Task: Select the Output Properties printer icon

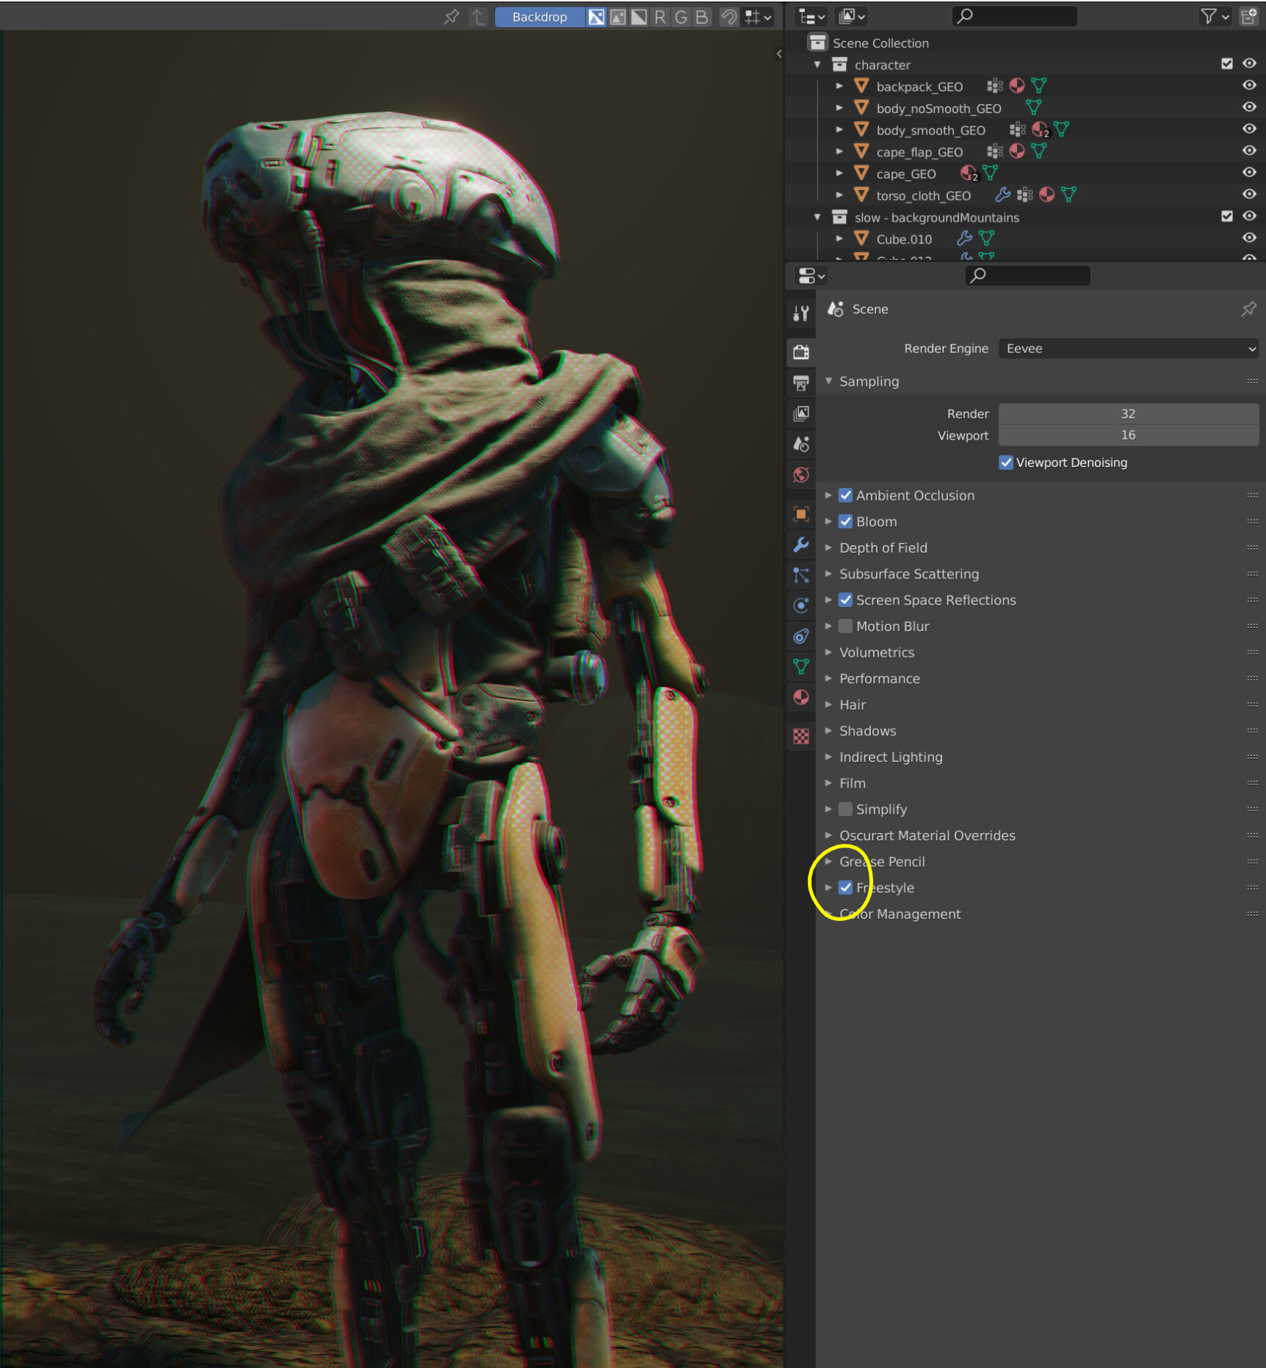Action: click(x=800, y=382)
